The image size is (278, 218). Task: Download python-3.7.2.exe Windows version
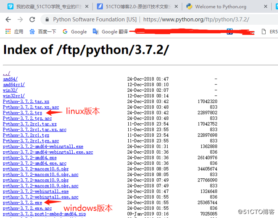click(23, 203)
